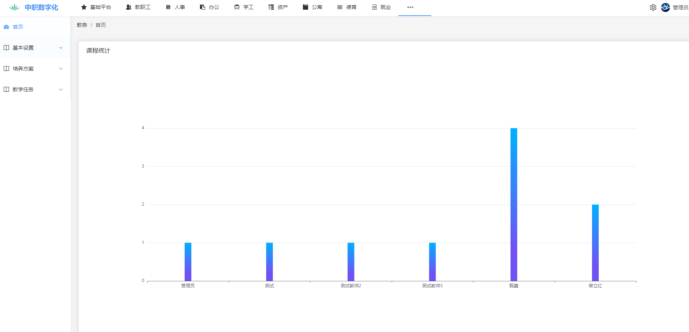This screenshot has height=332, width=689.
Task: Click the headset icon beside 学工
Action: (237, 7)
